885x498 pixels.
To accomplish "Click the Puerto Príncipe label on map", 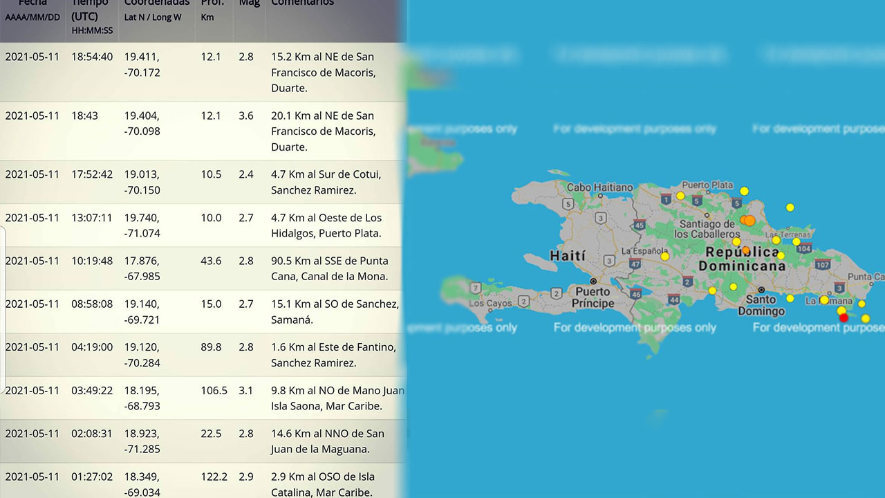I will [593, 297].
